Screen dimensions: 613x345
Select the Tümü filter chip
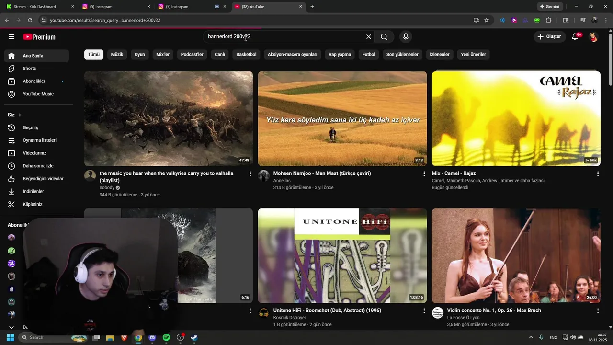click(x=94, y=54)
